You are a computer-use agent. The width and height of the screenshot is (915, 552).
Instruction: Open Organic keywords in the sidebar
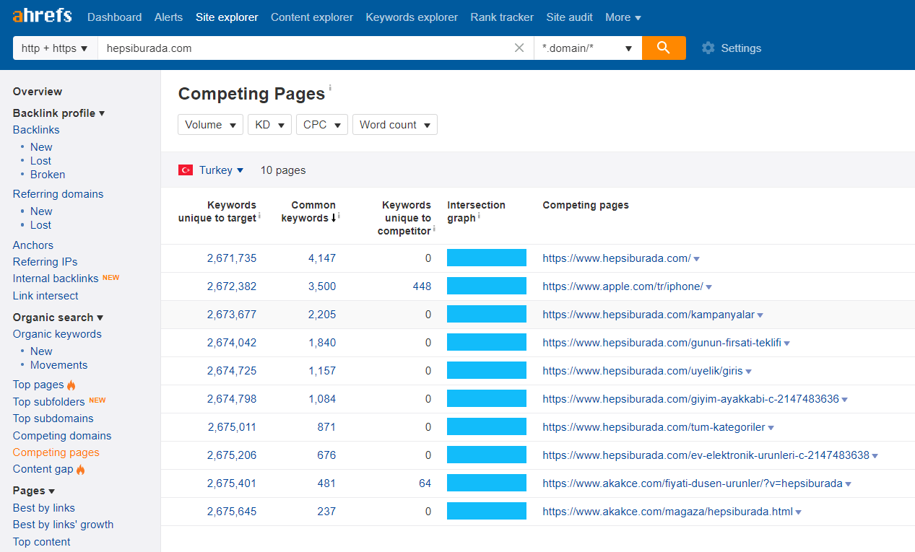(x=57, y=334)
